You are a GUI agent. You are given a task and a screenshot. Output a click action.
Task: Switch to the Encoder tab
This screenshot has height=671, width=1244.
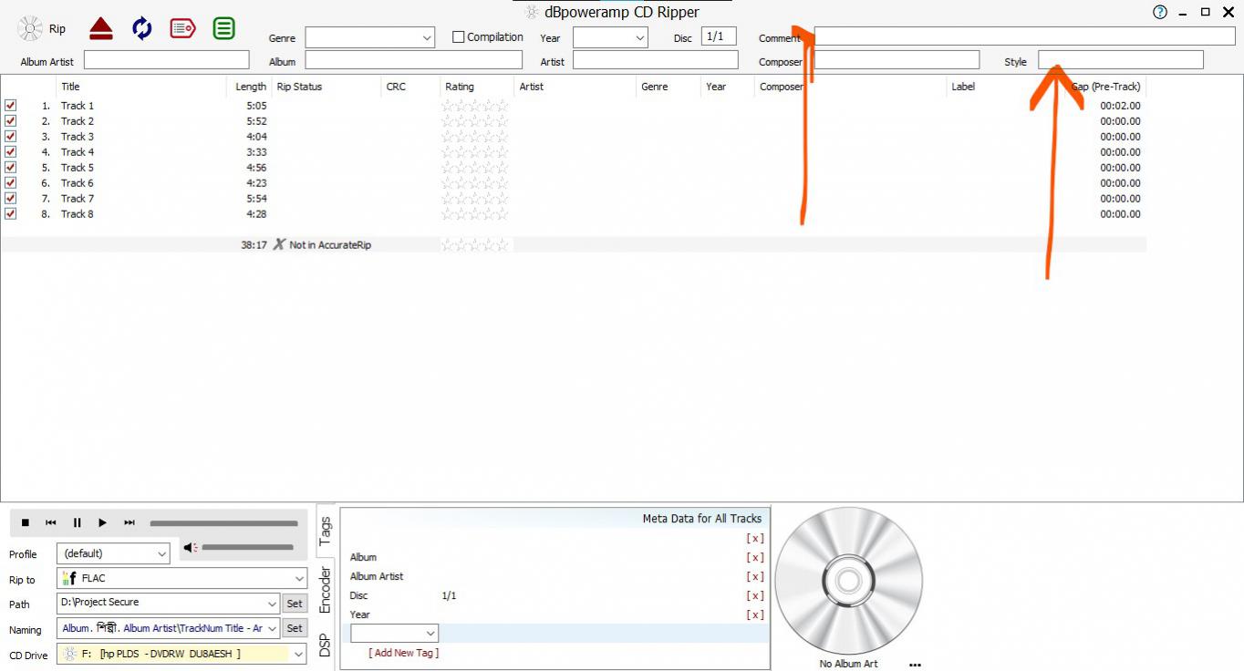click(326, 589)
